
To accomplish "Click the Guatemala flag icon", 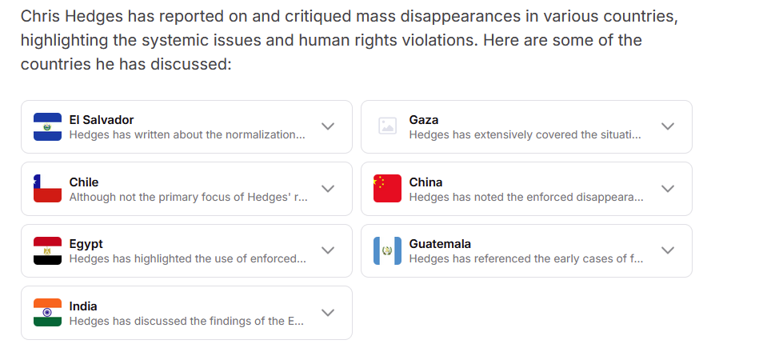I will (387, 250).
